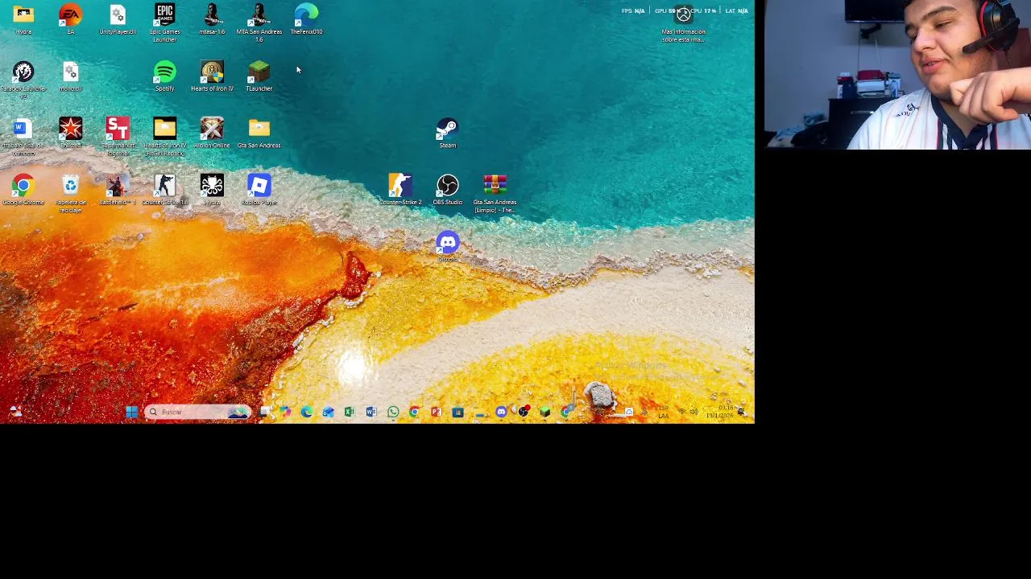The image size is (1031, 579).
Task: Click the Buscar search box on the taskbar
Action: (198, 412)
